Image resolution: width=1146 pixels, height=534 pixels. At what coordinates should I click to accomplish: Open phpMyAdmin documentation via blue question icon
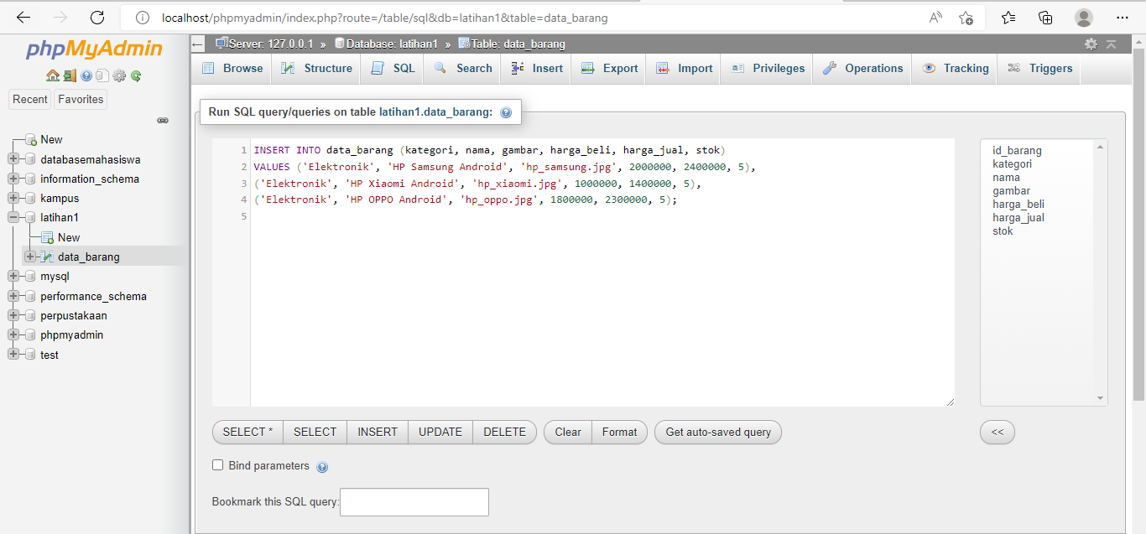[86, 75]
